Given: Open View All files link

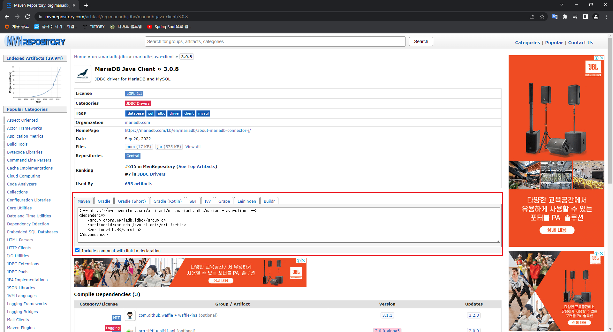Looking at the screenshot, I should [x=193, y=147].
